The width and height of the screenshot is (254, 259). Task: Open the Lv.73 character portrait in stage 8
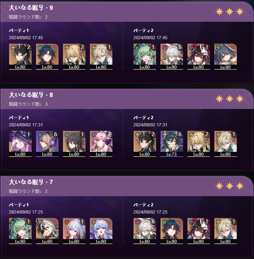point(172,144)
